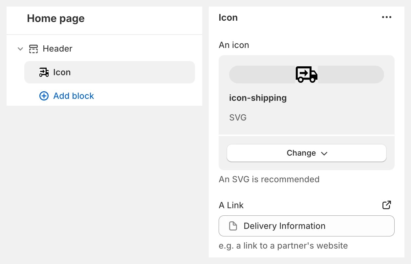Click the shipping truck icon beside Icon block

44,72
